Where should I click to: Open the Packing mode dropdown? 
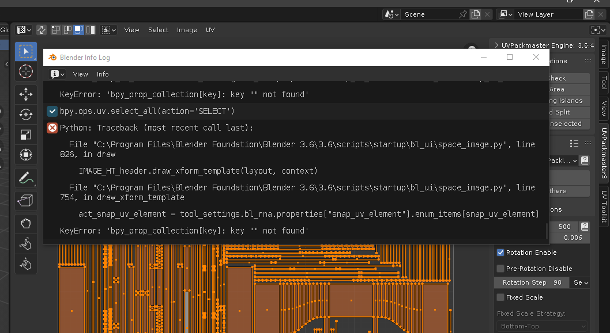tap(564, 160)
